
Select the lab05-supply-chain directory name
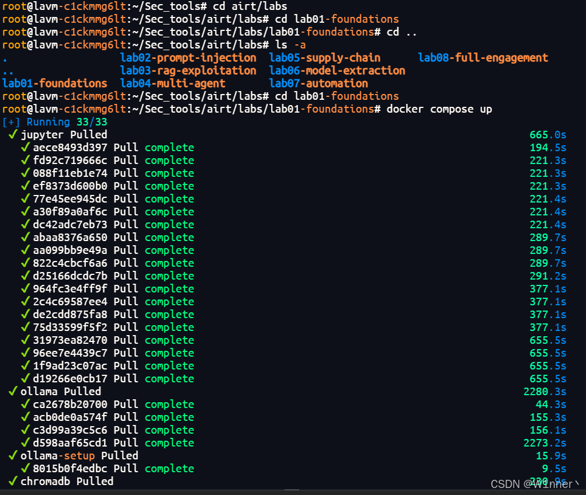pyautogui.click(x=325, y=58)
